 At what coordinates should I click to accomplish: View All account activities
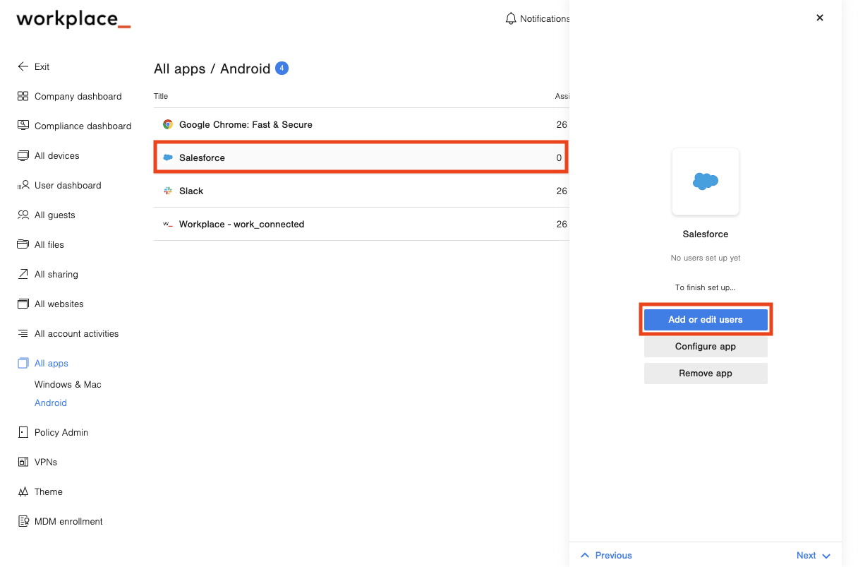(77, 333)
